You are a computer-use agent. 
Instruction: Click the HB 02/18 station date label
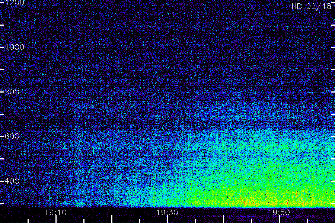pos(312,6)
